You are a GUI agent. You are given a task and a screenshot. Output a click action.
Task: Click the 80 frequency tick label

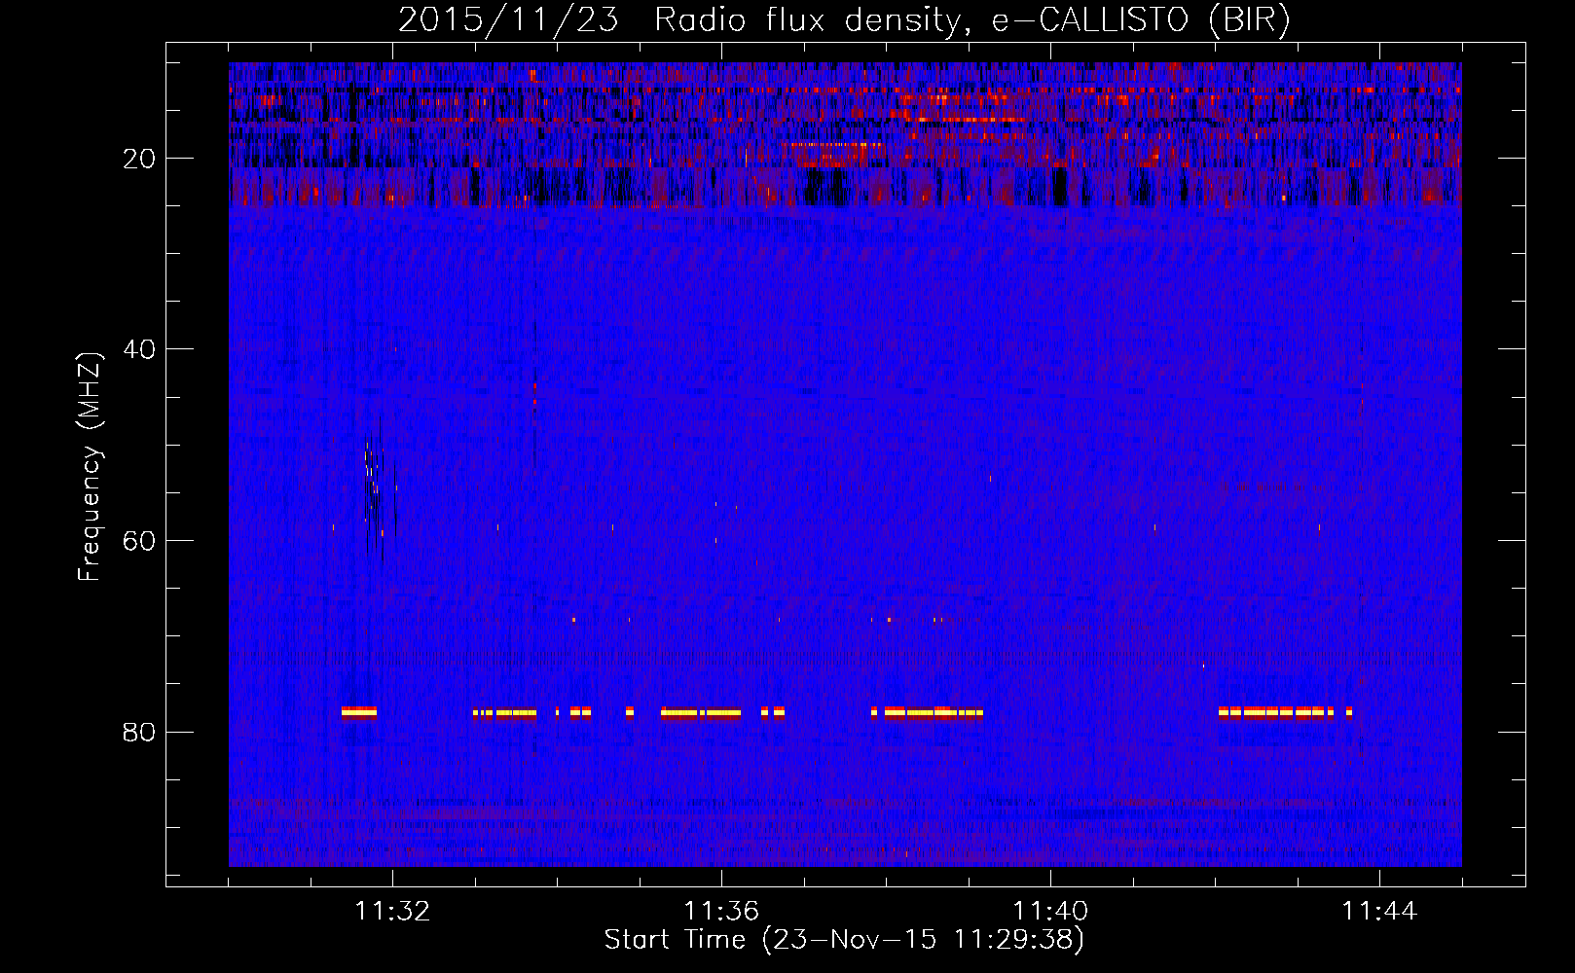pyautogui.click(x=139, y=732)
